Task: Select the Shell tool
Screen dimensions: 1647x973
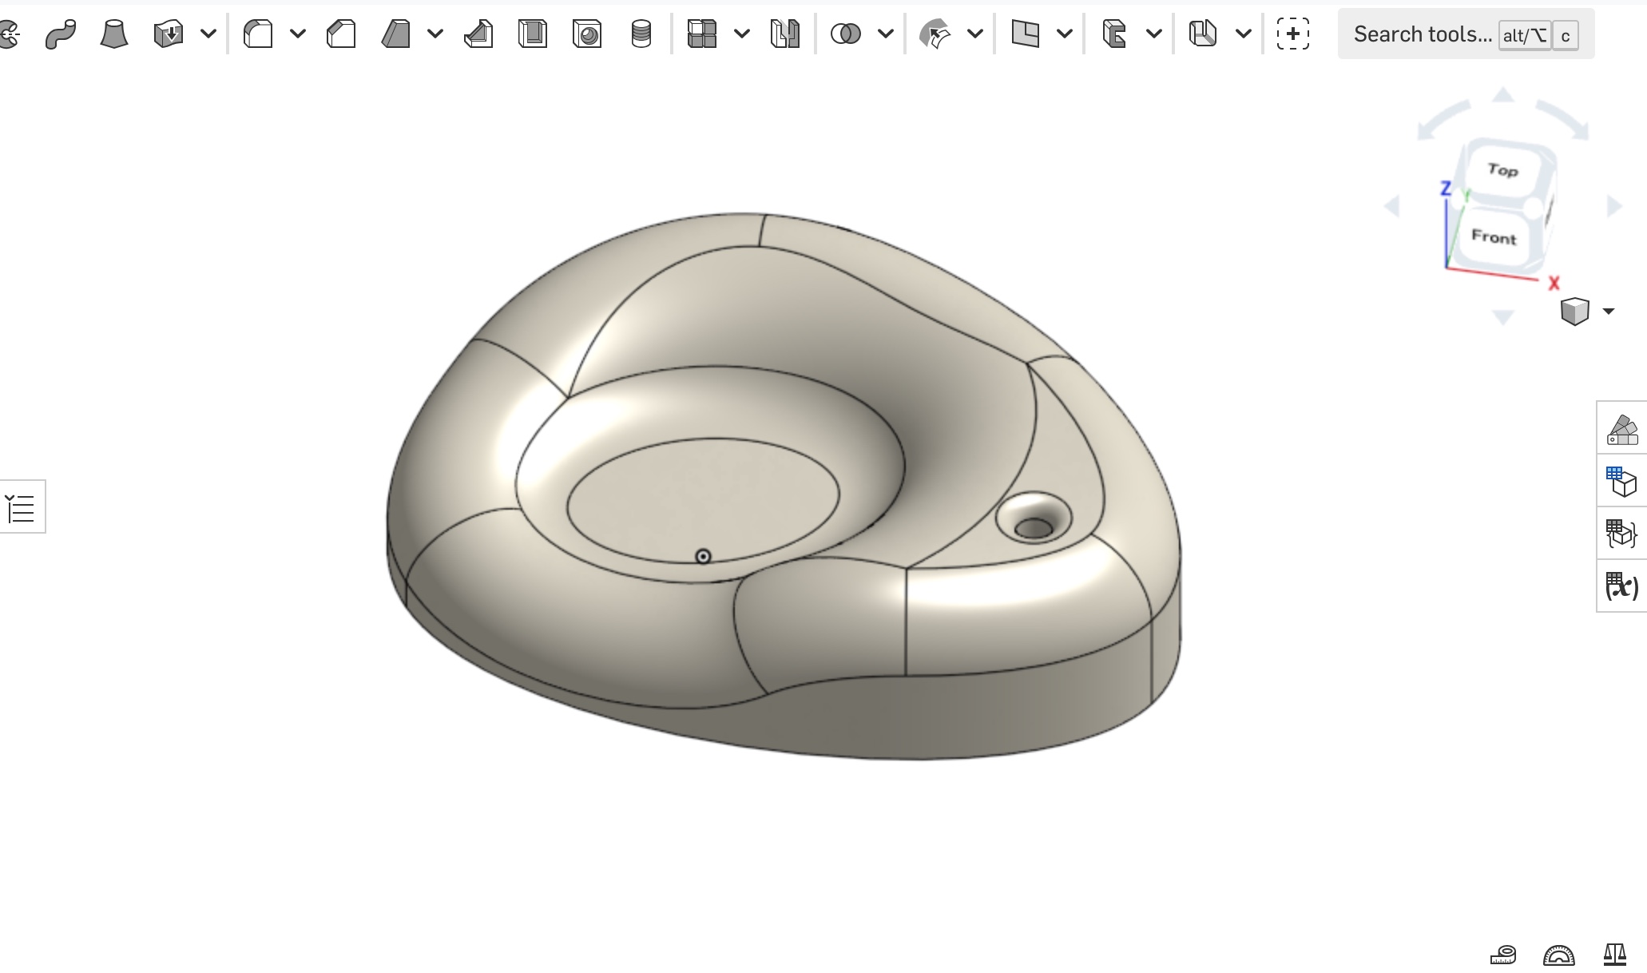Action: point(533,34)
